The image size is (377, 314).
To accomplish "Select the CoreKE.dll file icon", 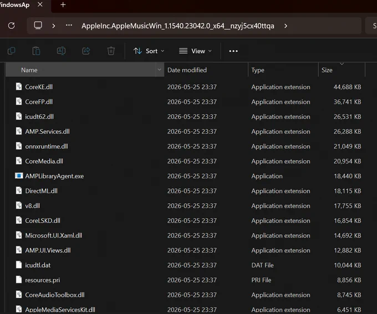I will (x=19, y=86).
